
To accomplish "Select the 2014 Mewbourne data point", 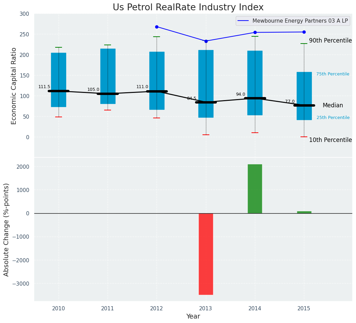I will pyautogui.click(x=255, y=33).
